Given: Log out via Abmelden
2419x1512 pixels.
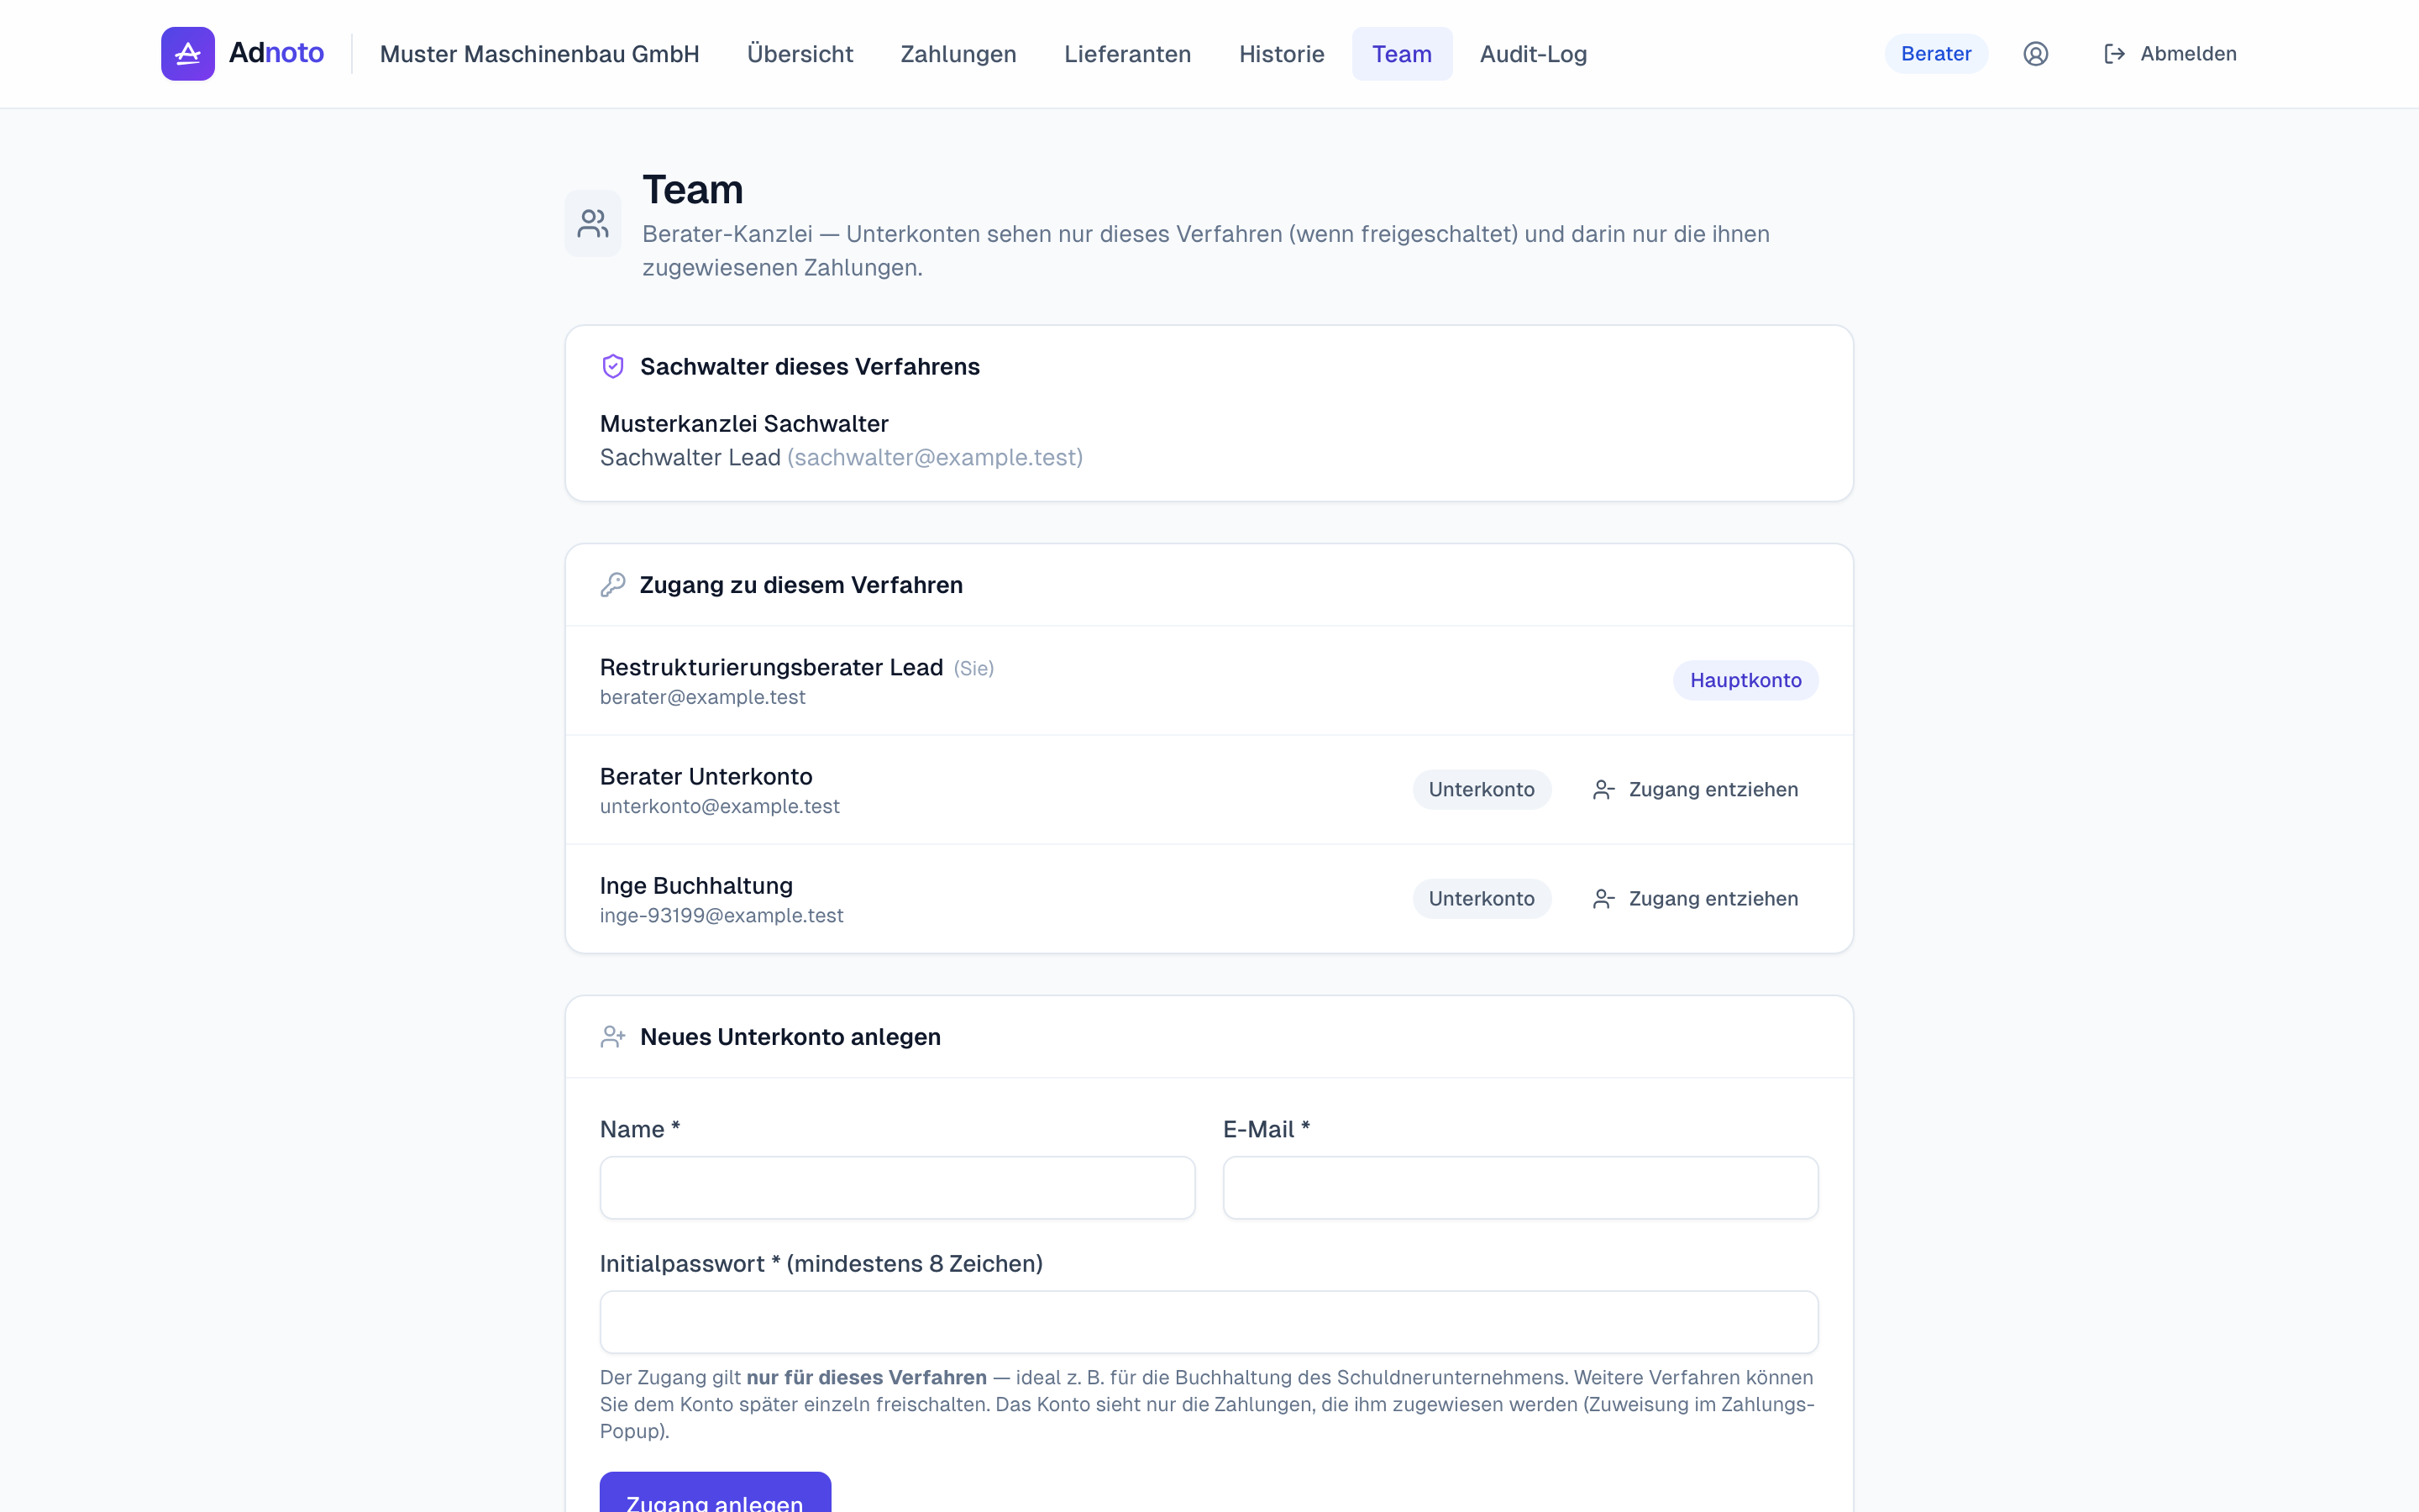Looking at the screenshot, I should pyautogui.click(x=2170, y=54).
